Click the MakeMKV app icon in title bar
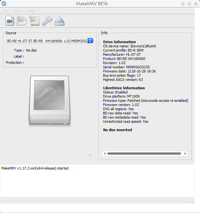The image size is (200, 213). coord(4,4)
